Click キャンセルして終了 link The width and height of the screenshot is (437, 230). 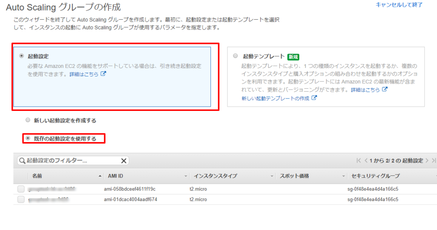click(x=399, y=5)
